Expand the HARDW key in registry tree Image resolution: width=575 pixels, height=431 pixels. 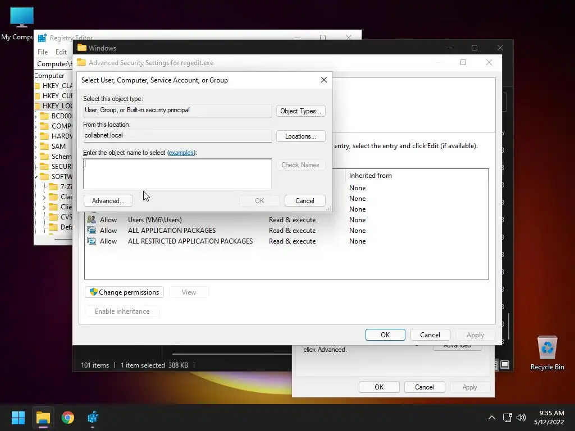tap(36, 136)
